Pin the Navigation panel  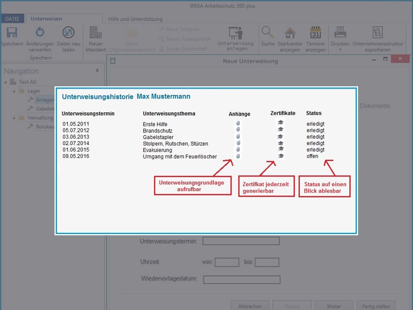(x=97, y=71)
